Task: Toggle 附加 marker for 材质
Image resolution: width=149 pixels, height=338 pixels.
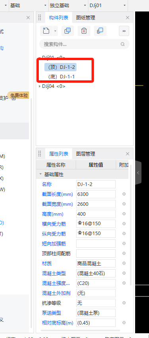Action: tap(124, 263)
